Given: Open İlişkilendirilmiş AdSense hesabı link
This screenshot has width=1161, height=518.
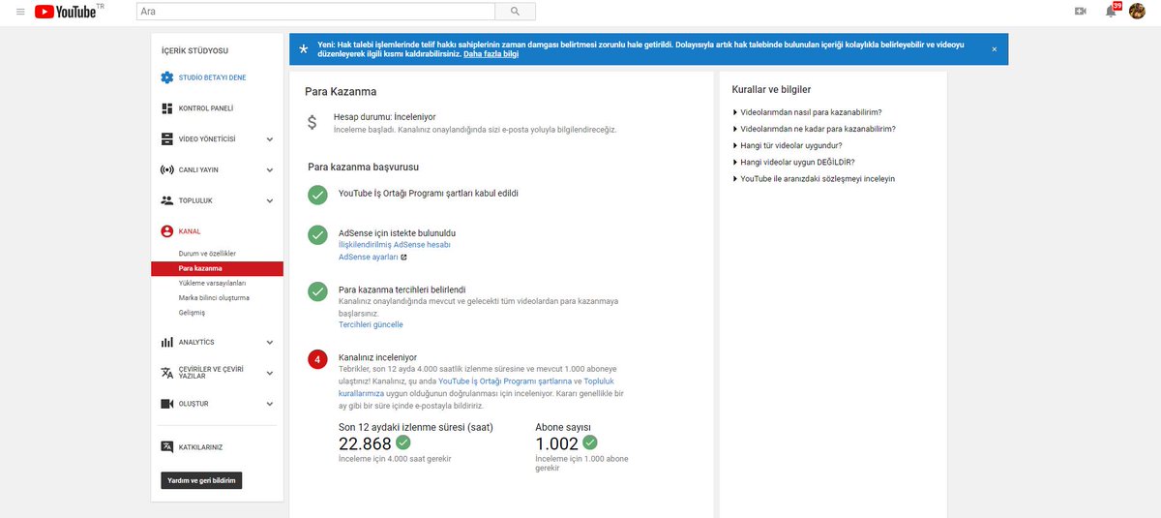Looking at the screenshot, I should pos(395,245).
